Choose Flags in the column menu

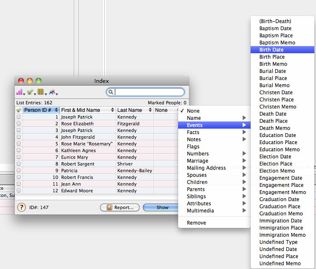(x=193, y=147)
